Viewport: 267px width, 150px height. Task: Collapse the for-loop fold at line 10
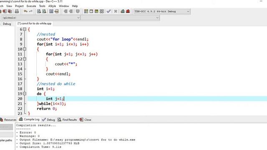pos(25,49)
